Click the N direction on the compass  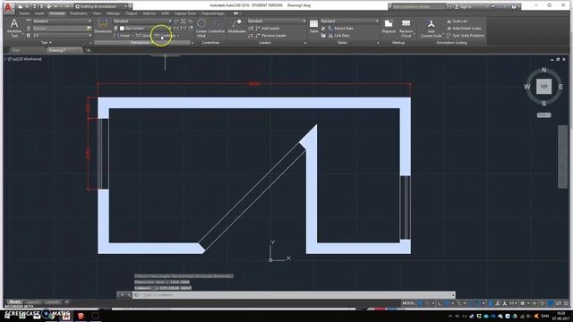click(x=543, y=70)
